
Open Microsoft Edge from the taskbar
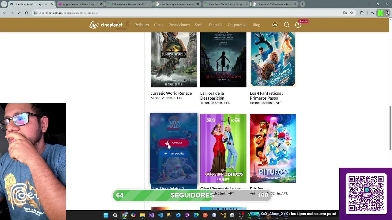point(196,215)
